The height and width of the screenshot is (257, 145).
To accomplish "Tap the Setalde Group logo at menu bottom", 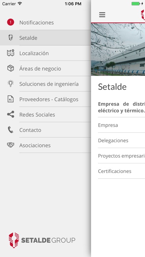I will (x=42, y=240).
